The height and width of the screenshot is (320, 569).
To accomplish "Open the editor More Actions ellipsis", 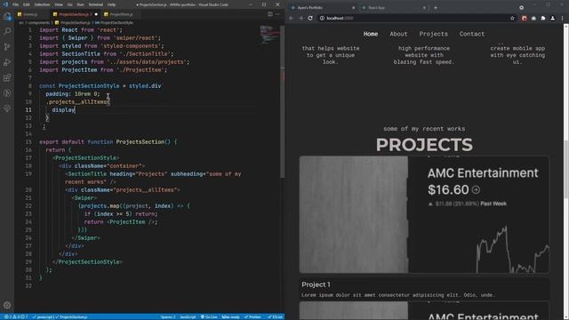I will click(x=278, y=14).
